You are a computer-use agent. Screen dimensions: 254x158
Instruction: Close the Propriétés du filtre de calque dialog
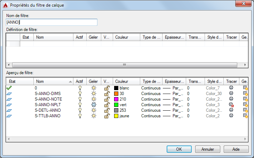pyautogui.click(x=244, y=3)
